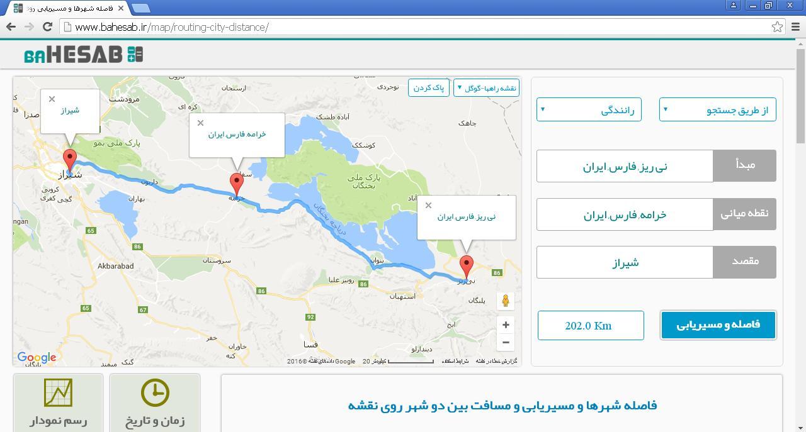Bookmark this page with the star icon

tap(777, 27)
